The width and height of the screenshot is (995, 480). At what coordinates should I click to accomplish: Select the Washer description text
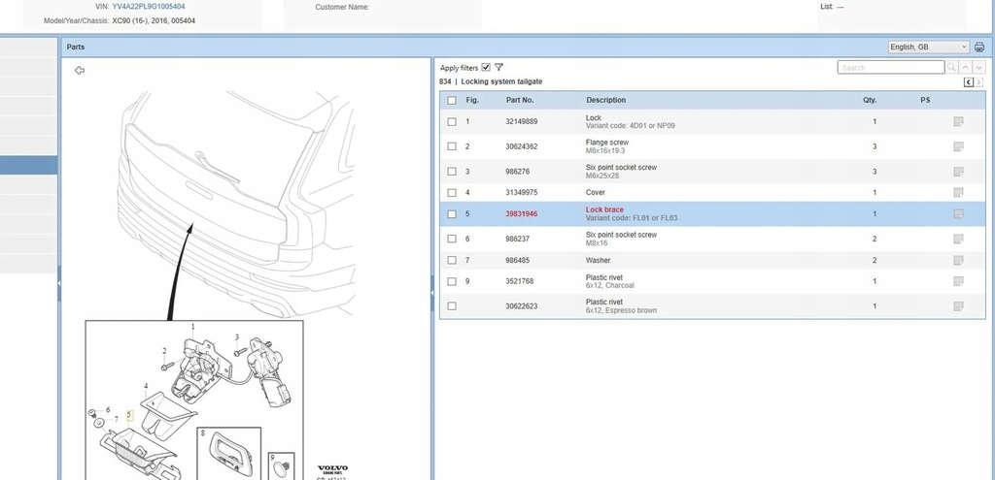tap(598, 260)
